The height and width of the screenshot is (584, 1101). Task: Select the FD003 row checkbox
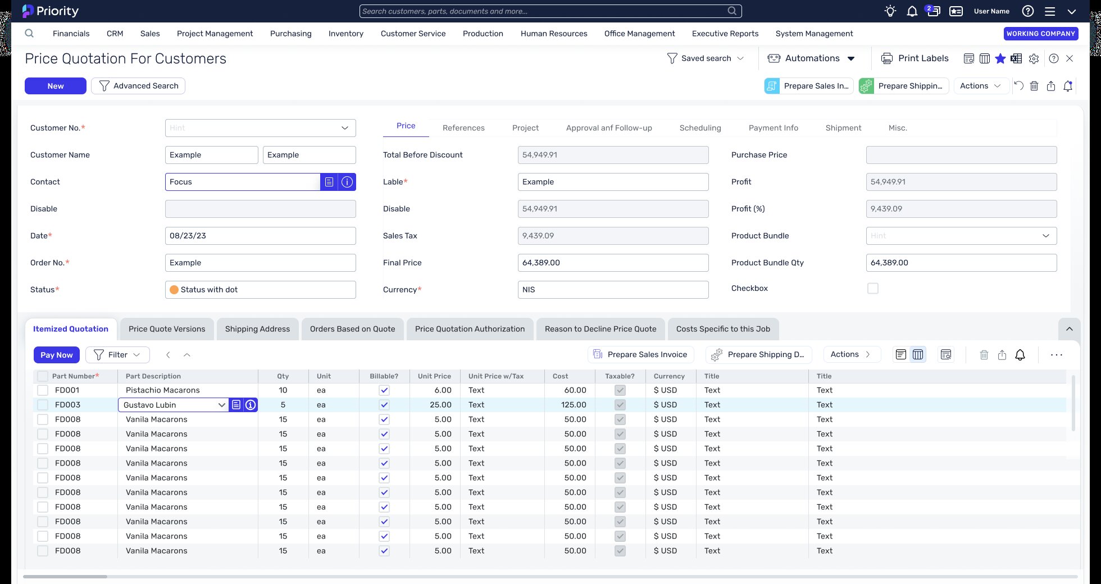[43, 405]
